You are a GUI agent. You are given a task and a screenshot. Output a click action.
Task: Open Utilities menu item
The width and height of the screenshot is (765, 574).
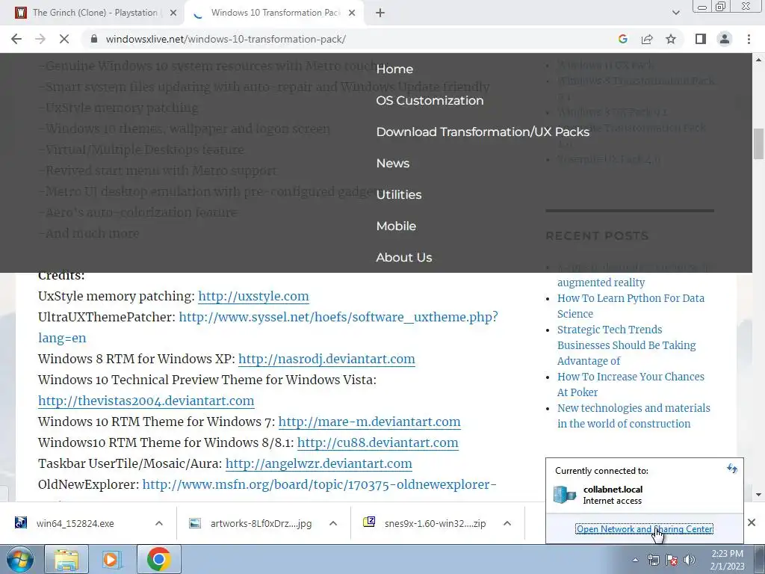coord(399,195)
